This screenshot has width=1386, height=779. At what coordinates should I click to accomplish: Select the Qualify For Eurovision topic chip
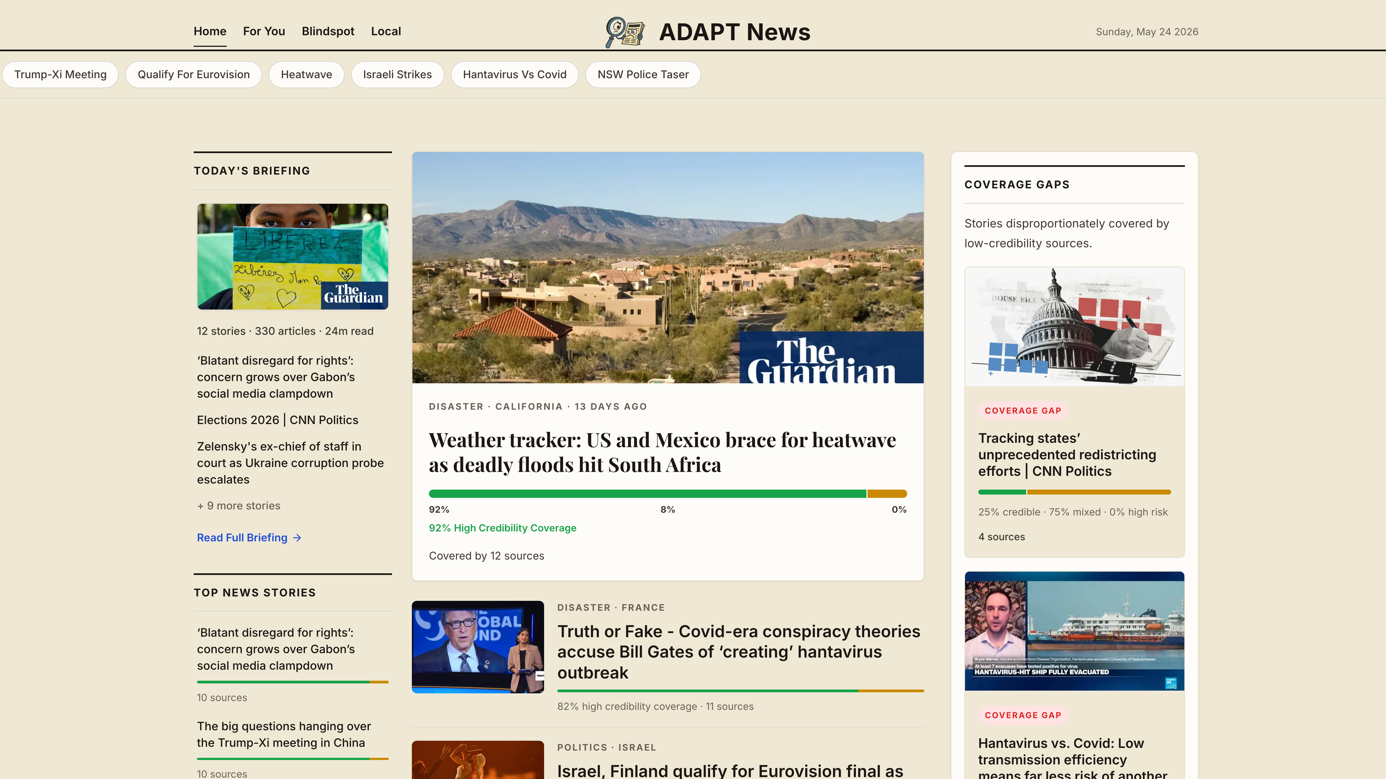[194, 75]
